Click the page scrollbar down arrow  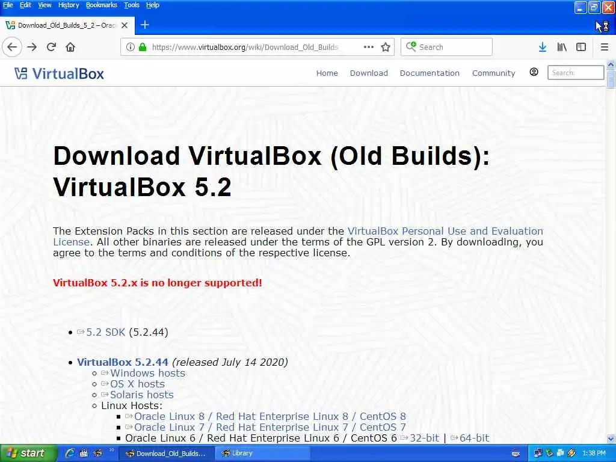611,439
